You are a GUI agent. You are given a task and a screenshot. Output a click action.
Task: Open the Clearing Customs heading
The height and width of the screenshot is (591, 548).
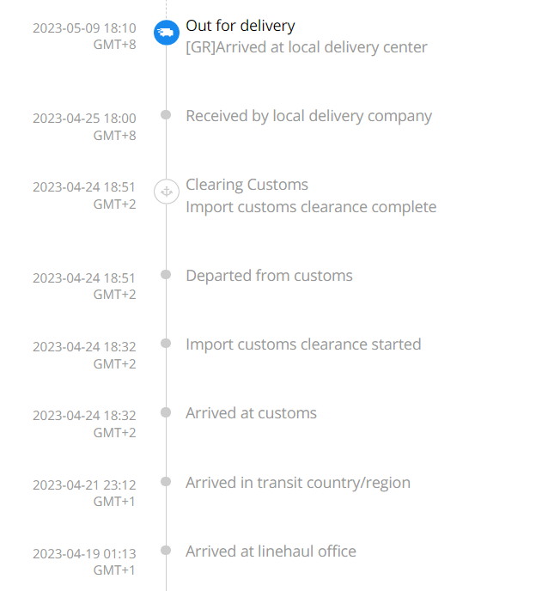click(247, 185)
